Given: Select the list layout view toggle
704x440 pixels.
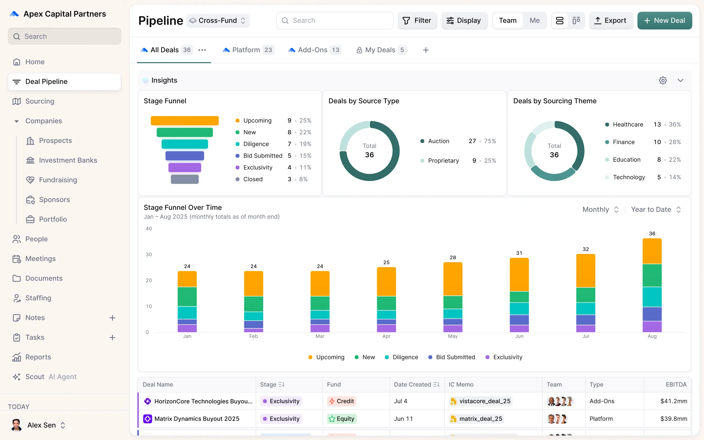Looking at the screenshot, I should (559, 20).
